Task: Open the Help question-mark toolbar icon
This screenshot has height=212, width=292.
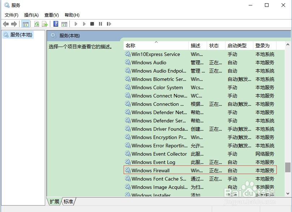Action: 56,24
